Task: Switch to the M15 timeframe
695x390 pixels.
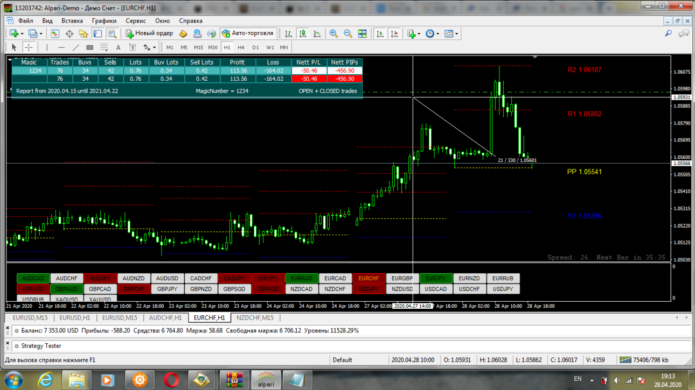Action: (x=198, y=47)
